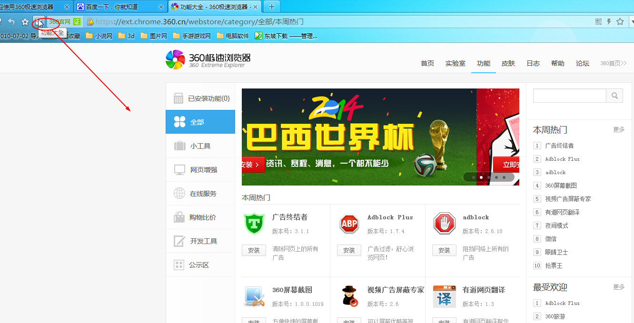Open the 手游游戏网 bookmark folder
Screen dimensions: 634x323
click(192, 36)
